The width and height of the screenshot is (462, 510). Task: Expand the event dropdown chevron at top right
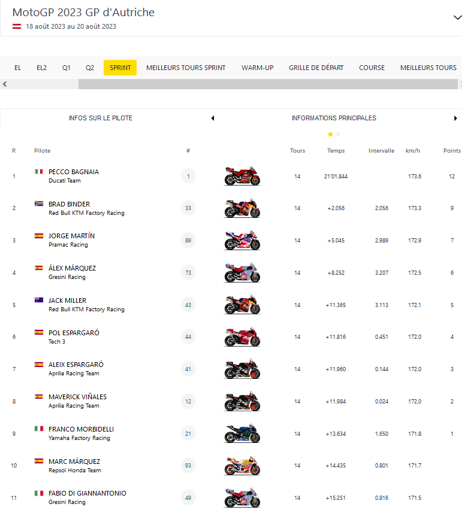[457, 18]
